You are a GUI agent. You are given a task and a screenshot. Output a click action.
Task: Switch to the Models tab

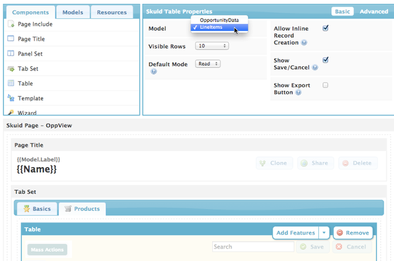(73, 12)
